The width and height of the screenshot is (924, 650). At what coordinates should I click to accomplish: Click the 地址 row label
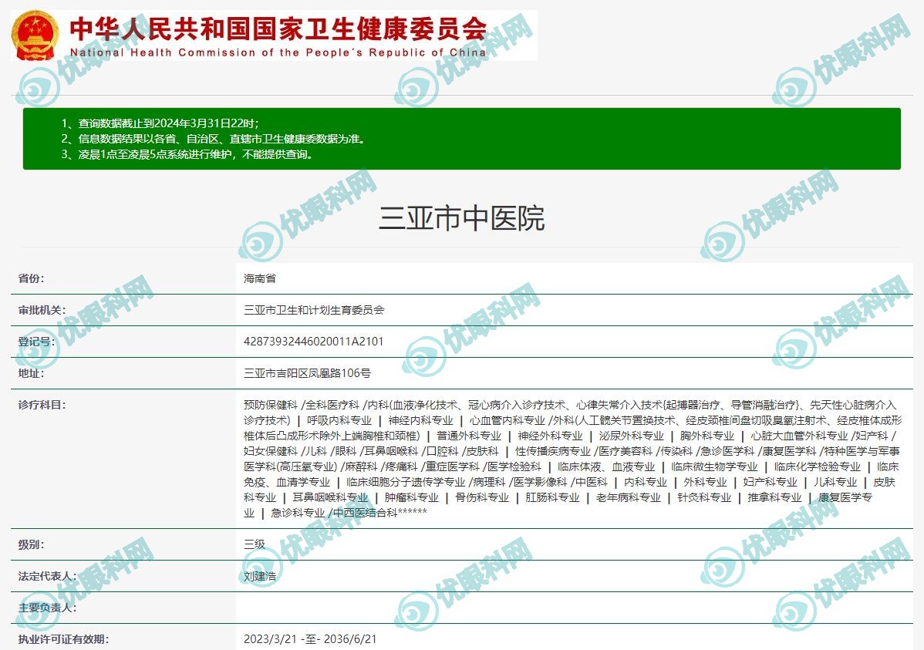32,373
